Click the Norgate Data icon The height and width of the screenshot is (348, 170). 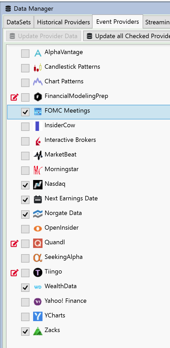(38, 214)
